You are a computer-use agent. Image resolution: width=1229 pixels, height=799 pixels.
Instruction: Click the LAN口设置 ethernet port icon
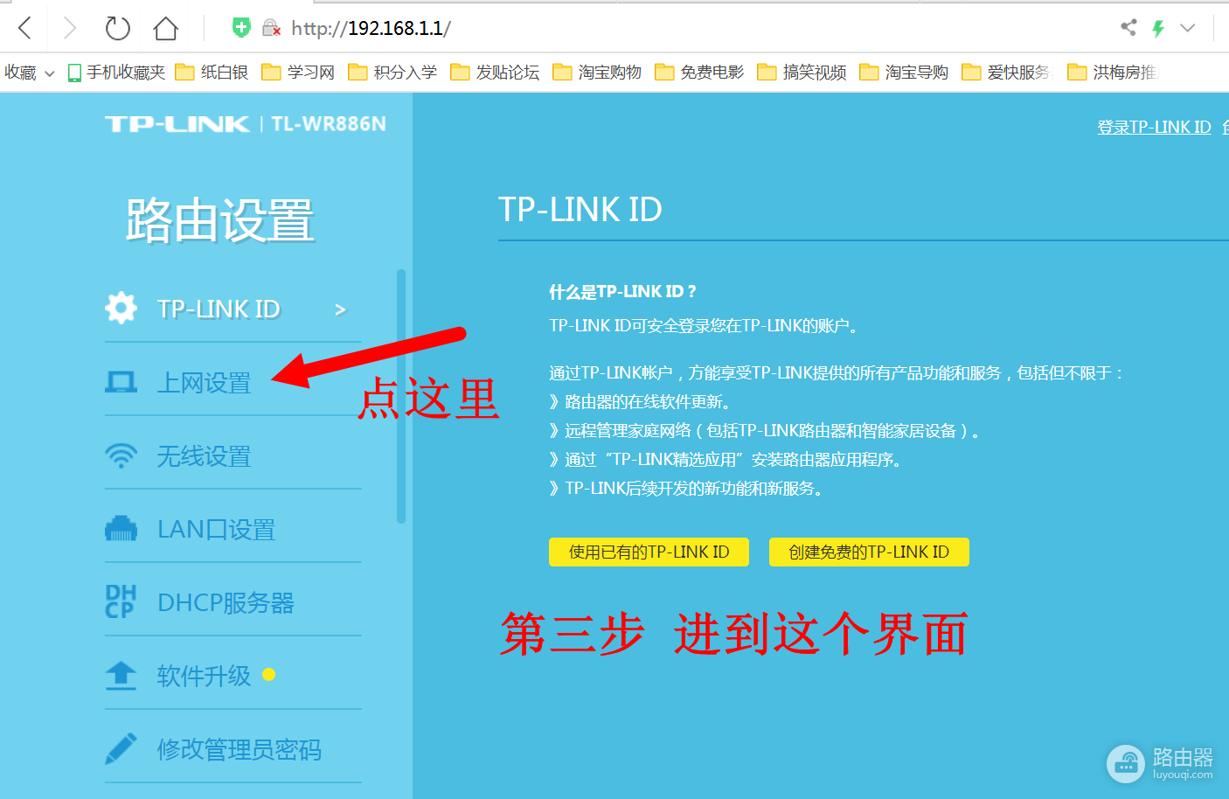pos(121,529)
